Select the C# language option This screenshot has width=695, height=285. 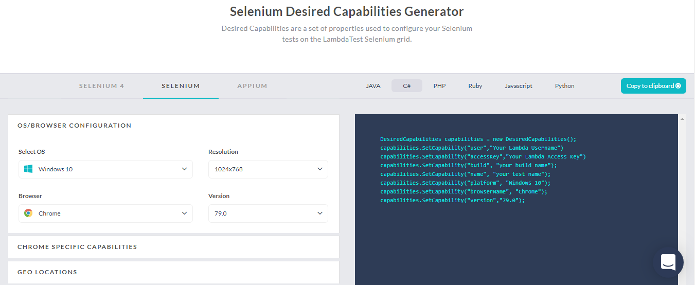point(406,86)
